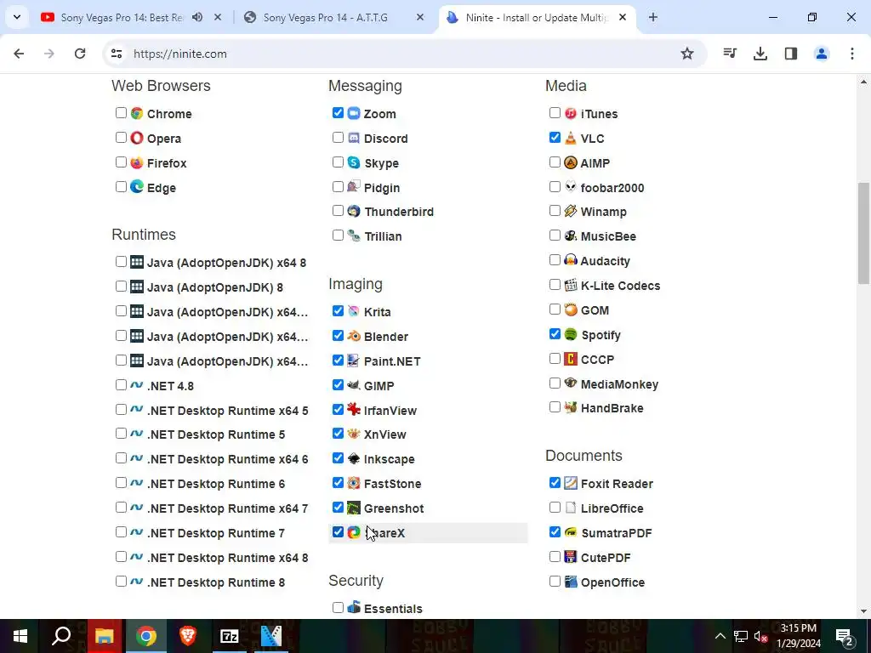Image resolution: width=871 pixels, height=653 pixels.
Task: Click the Thunderbird app icon
Action: [354, 212]
